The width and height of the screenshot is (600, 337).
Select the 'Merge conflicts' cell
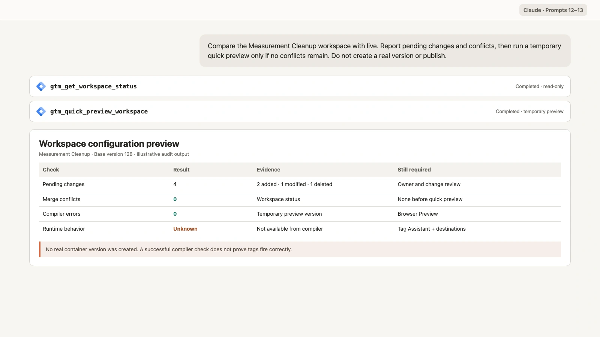pos(61,199)
